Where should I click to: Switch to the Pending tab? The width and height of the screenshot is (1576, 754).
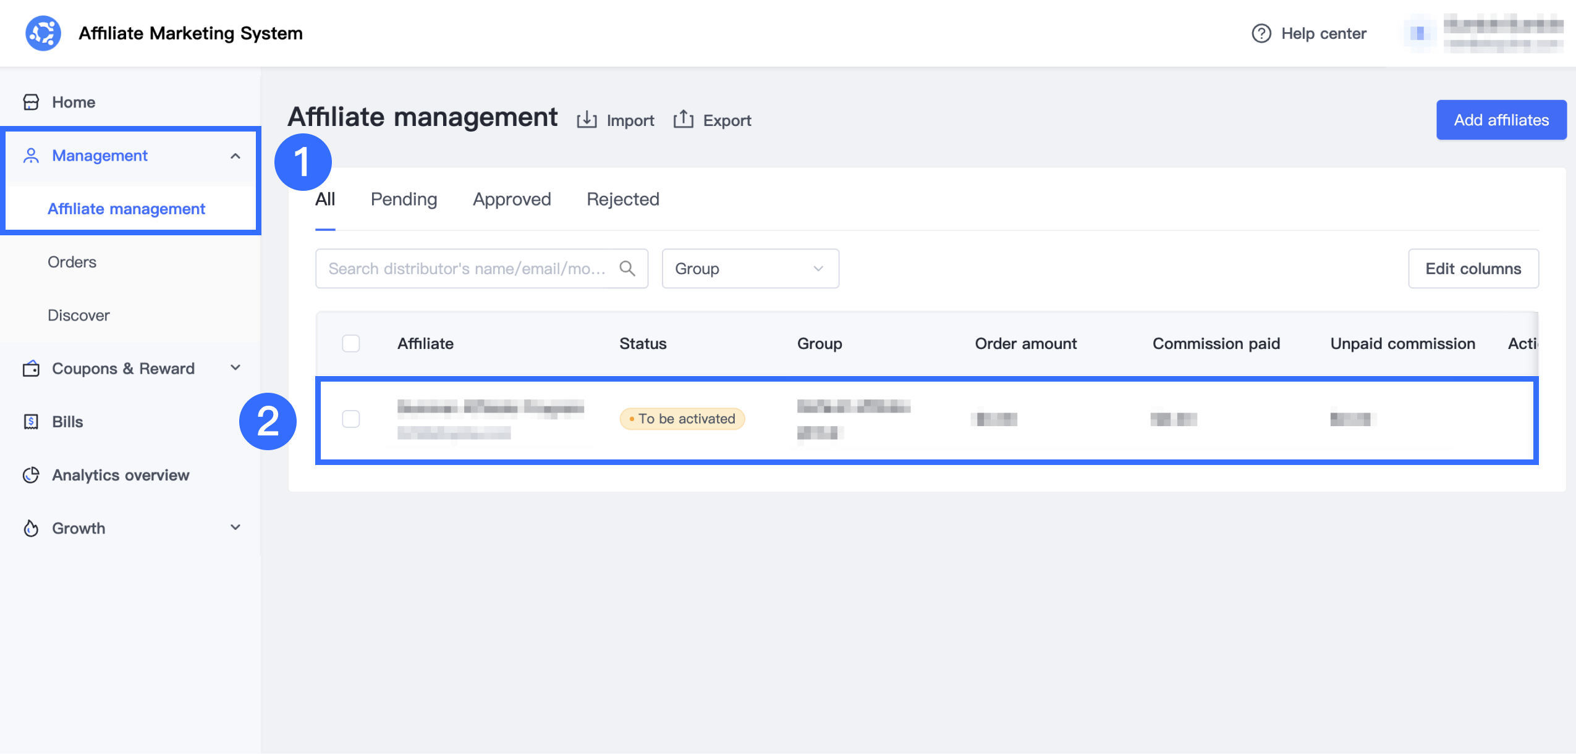coord(404,199)
